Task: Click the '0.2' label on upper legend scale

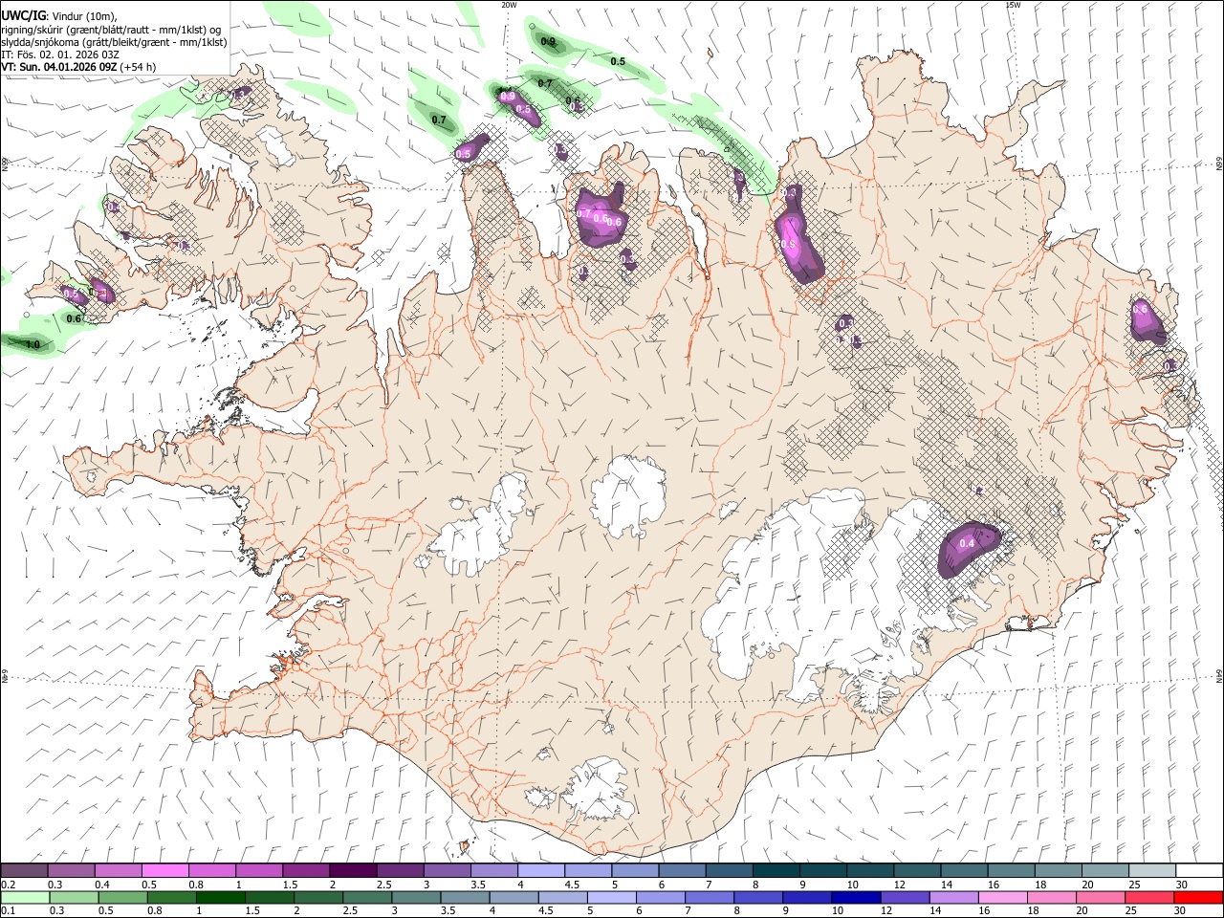Action: coord(7,885)
